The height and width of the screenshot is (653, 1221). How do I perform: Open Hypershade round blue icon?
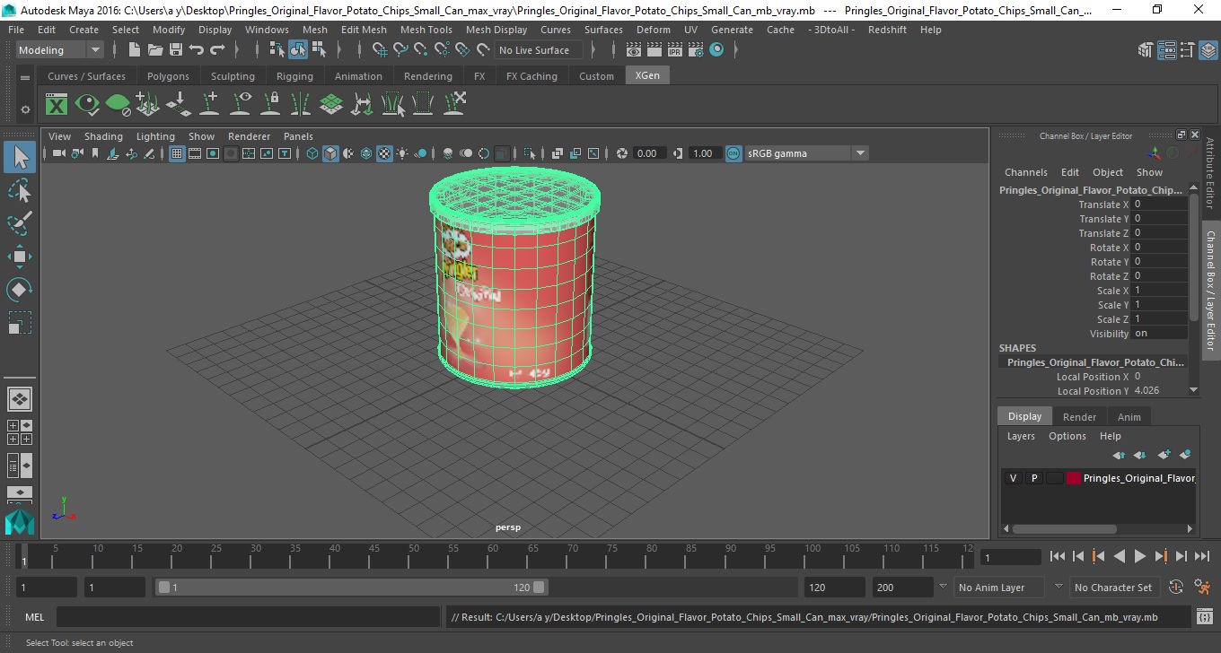point(716,50)
